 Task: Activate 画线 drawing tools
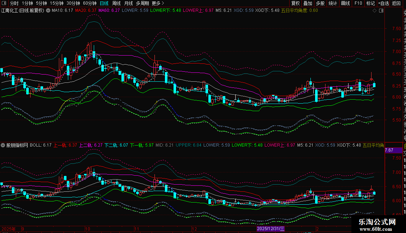[345, 3]
